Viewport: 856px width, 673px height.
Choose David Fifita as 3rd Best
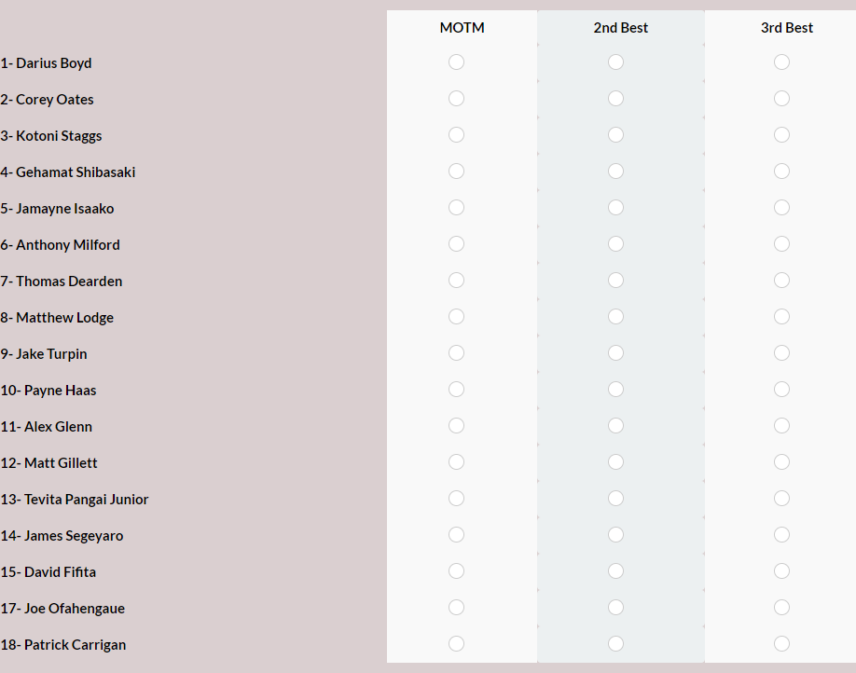(781, 570)
